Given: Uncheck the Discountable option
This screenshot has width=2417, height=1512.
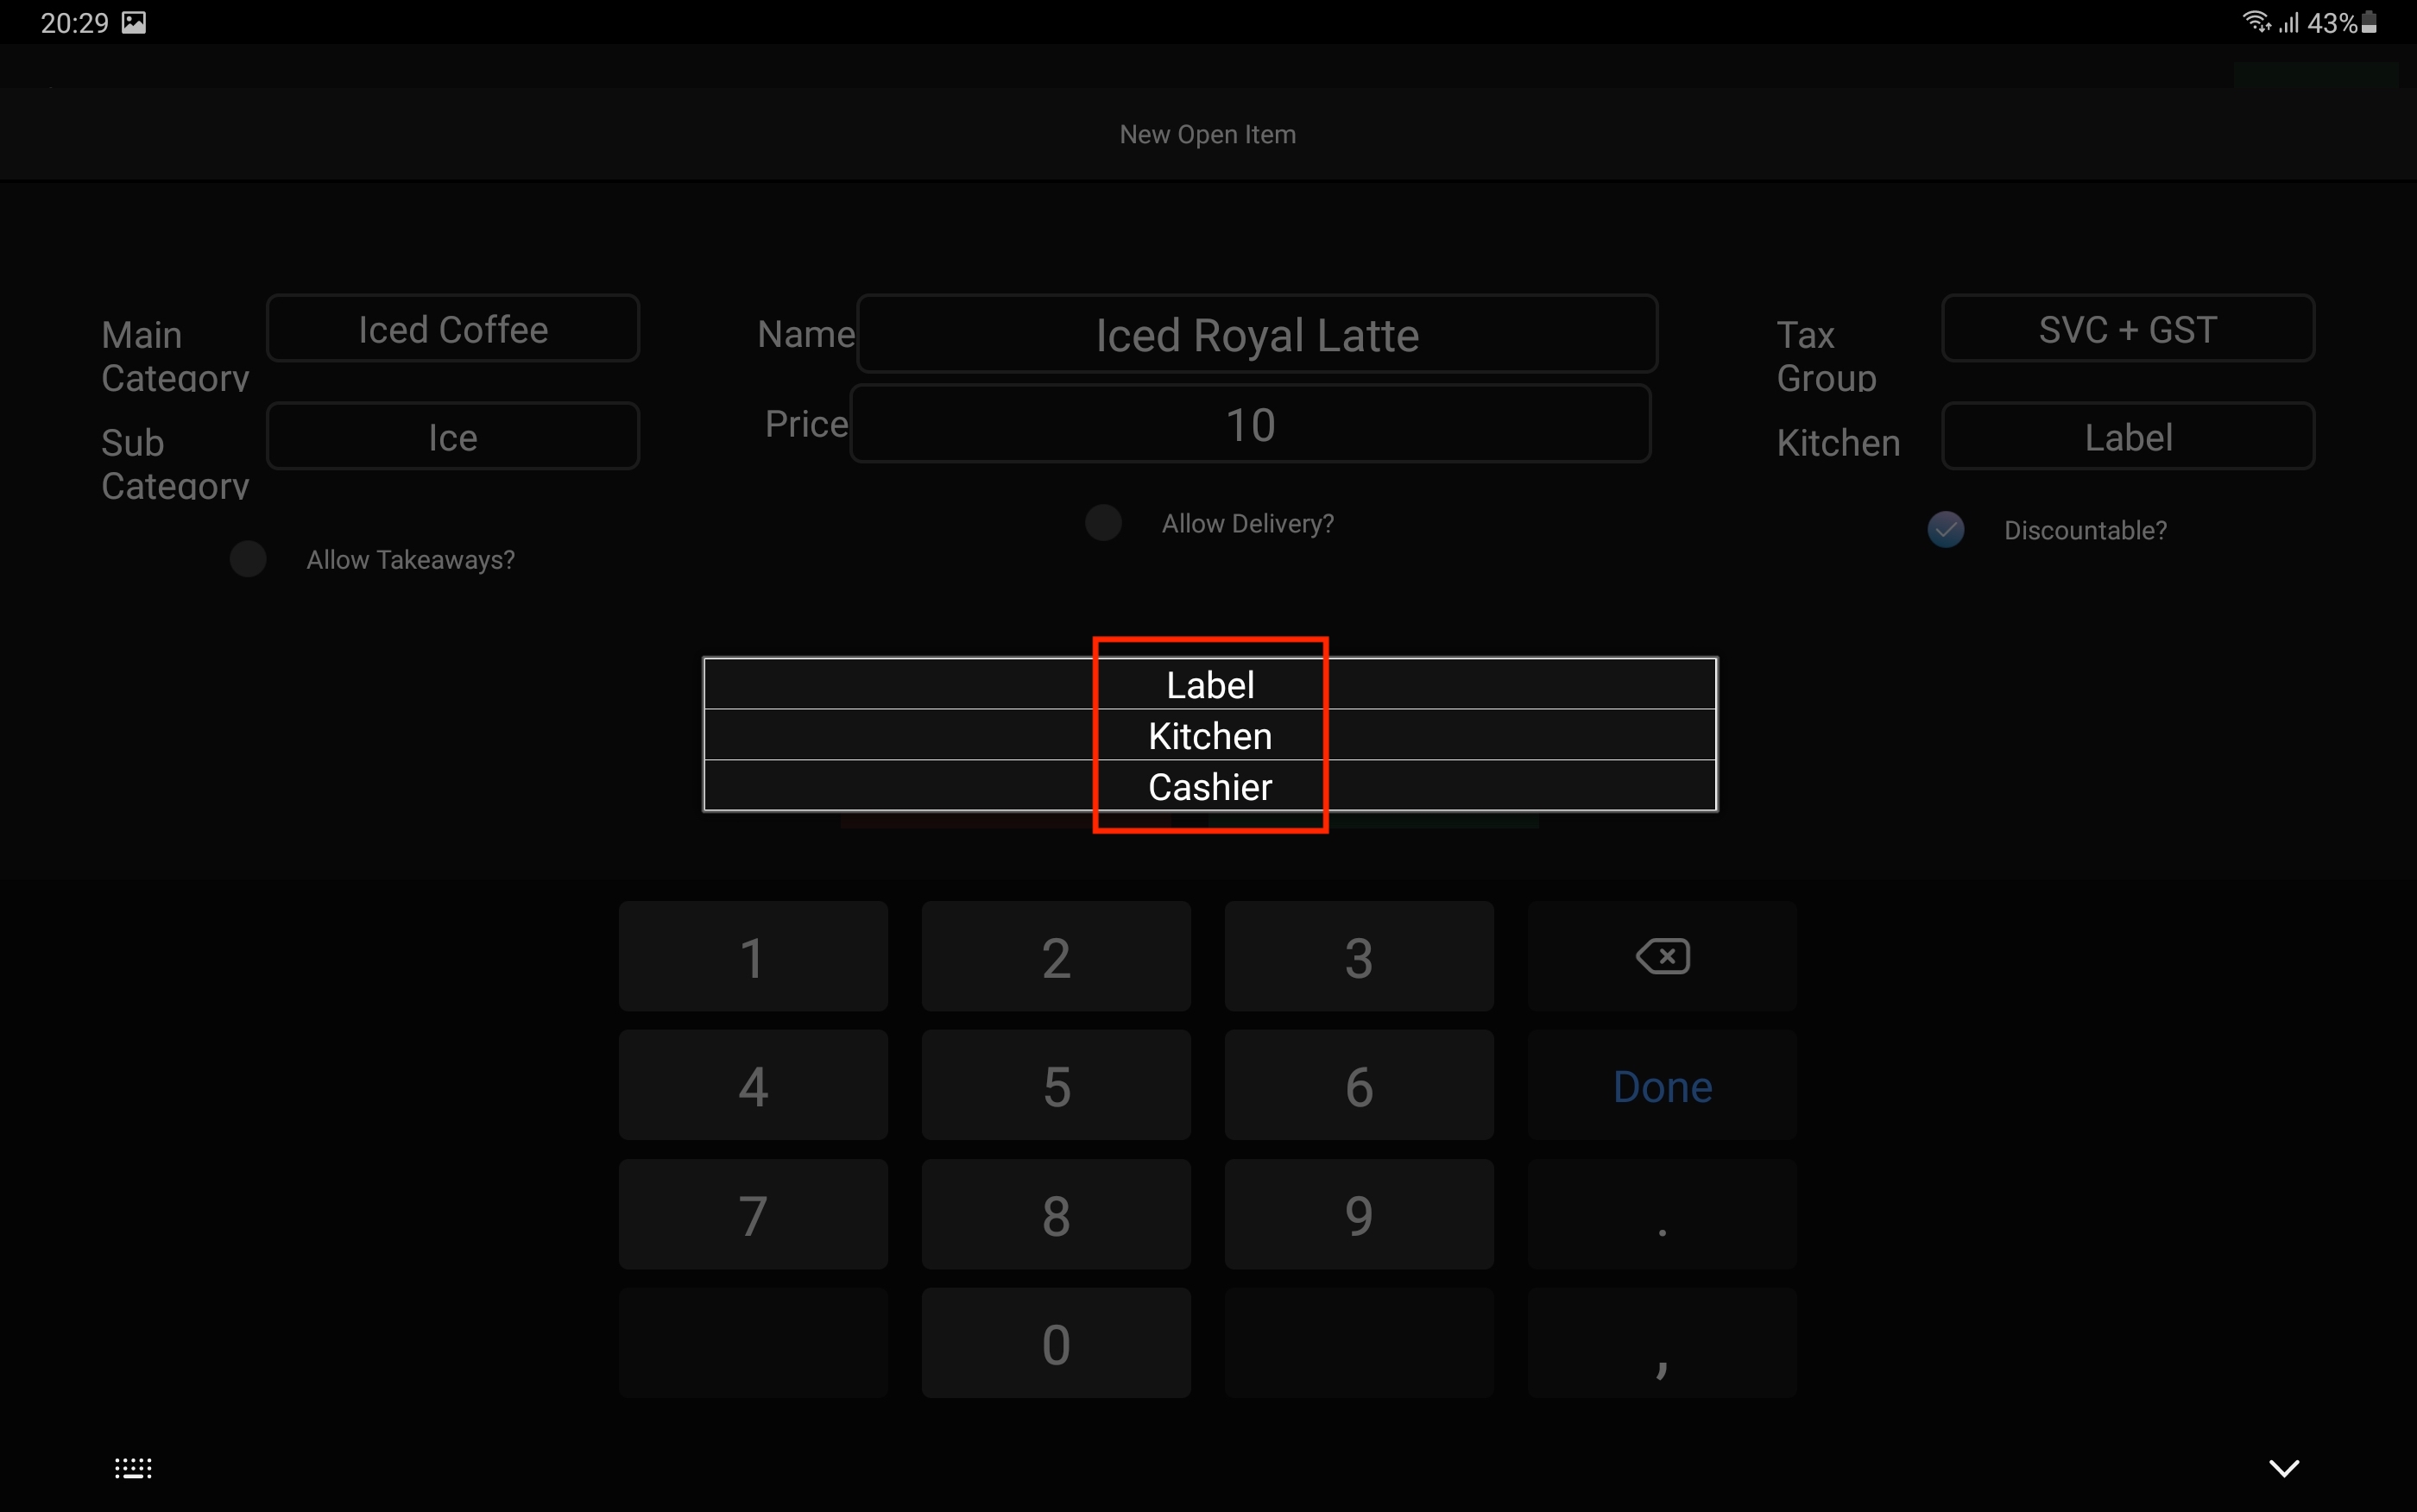Looking at the screenshot, I should click(1945, 530).
